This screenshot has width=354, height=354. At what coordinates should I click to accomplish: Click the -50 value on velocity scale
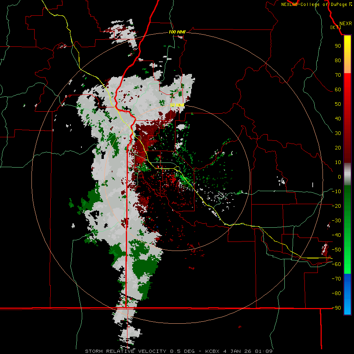(336, 249)
